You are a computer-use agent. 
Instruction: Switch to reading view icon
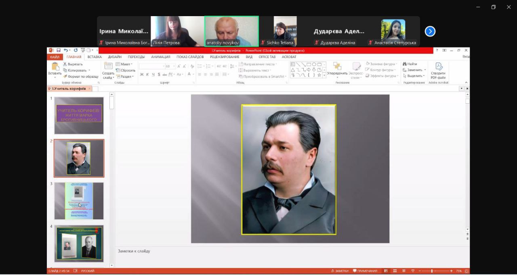point(404,271)
